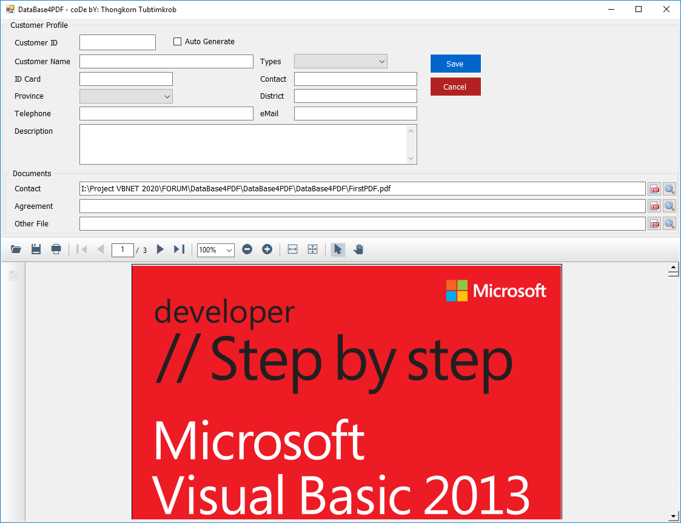The image size is (681, 523).
Task: Click PDF viewer scrollbar up arrow
Action: coord(674,267)
